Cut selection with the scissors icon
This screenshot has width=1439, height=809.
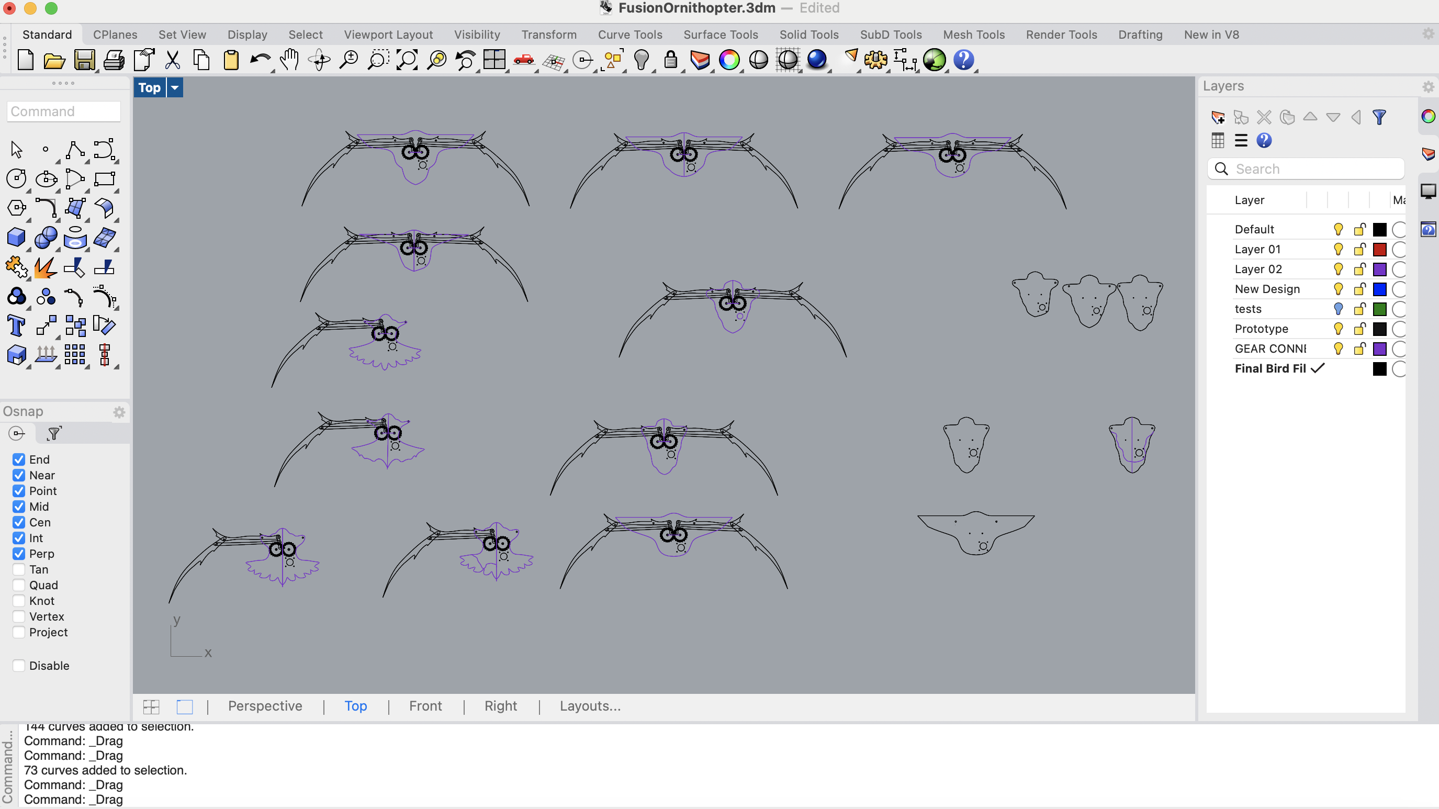point(173,60)
